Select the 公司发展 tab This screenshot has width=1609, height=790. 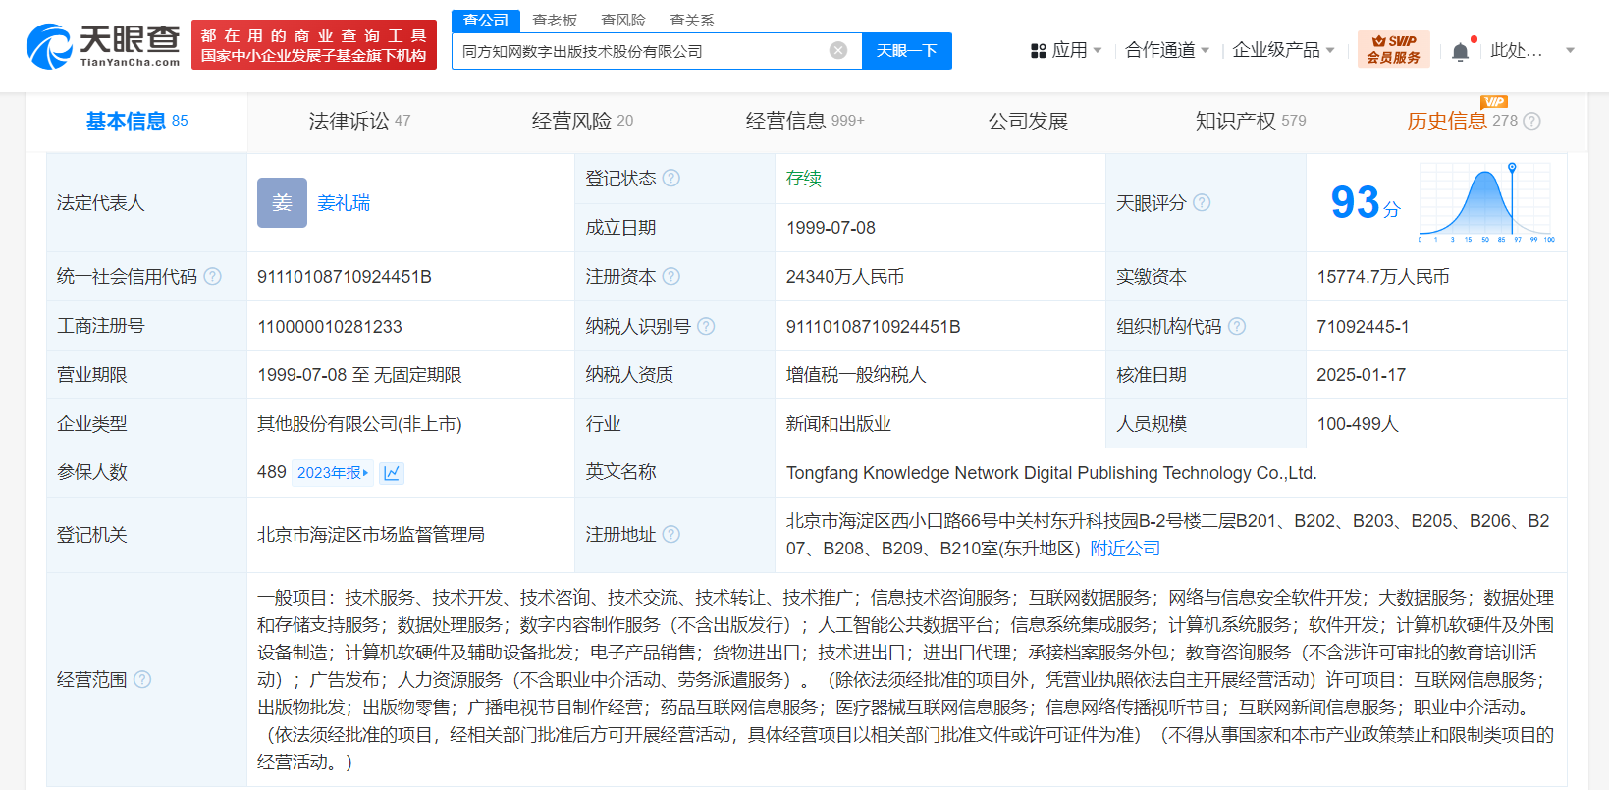(x=1028, y=121)
